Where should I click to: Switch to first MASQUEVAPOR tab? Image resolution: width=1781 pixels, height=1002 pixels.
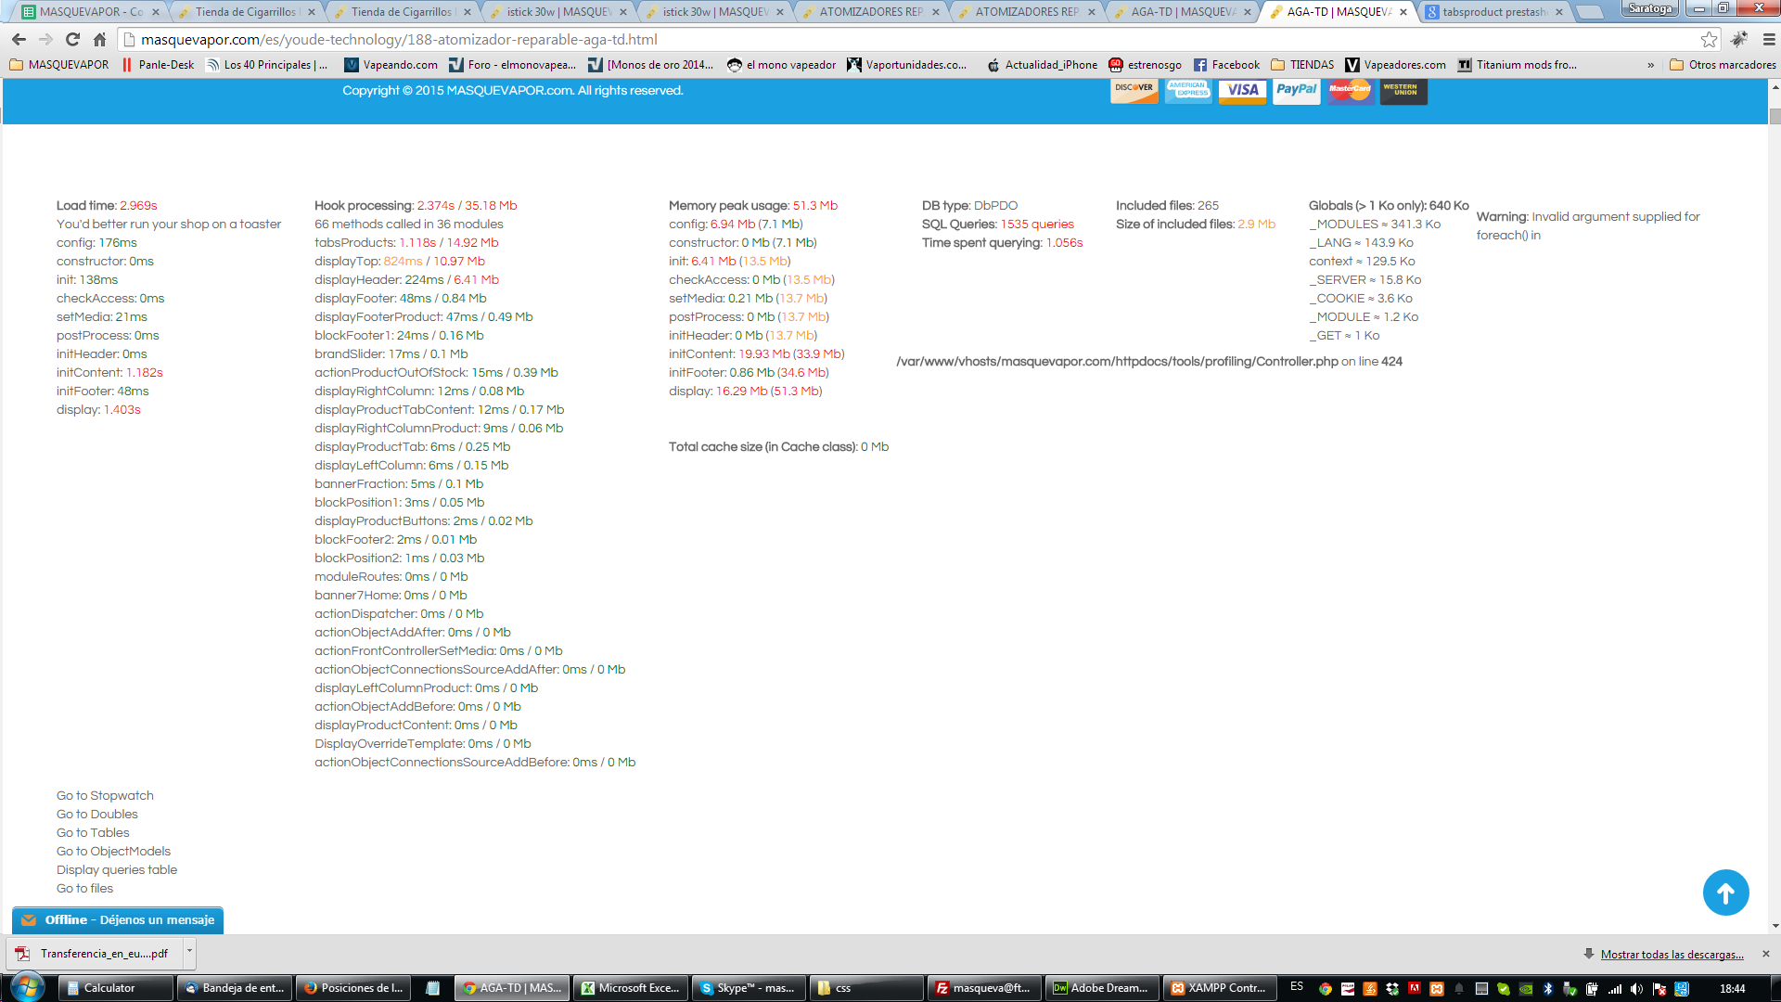coord(90,12)
